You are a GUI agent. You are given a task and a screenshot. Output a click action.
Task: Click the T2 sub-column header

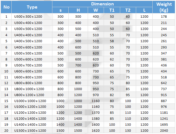click(x=128, y=11)
